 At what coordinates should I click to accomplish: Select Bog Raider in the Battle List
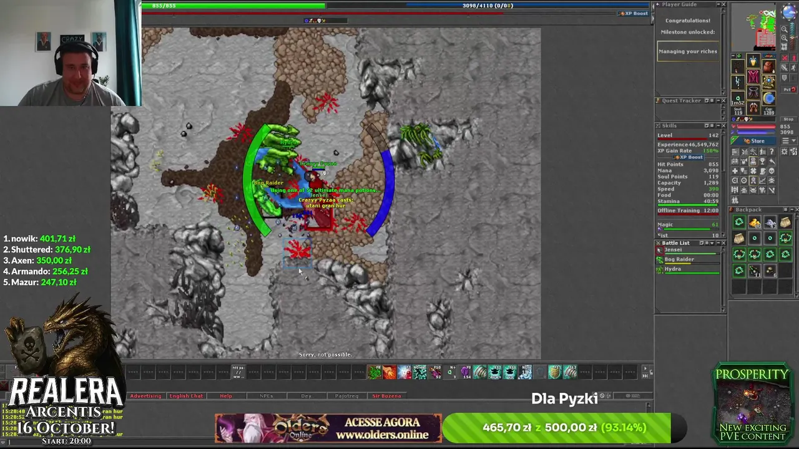(x=689, y=259)
